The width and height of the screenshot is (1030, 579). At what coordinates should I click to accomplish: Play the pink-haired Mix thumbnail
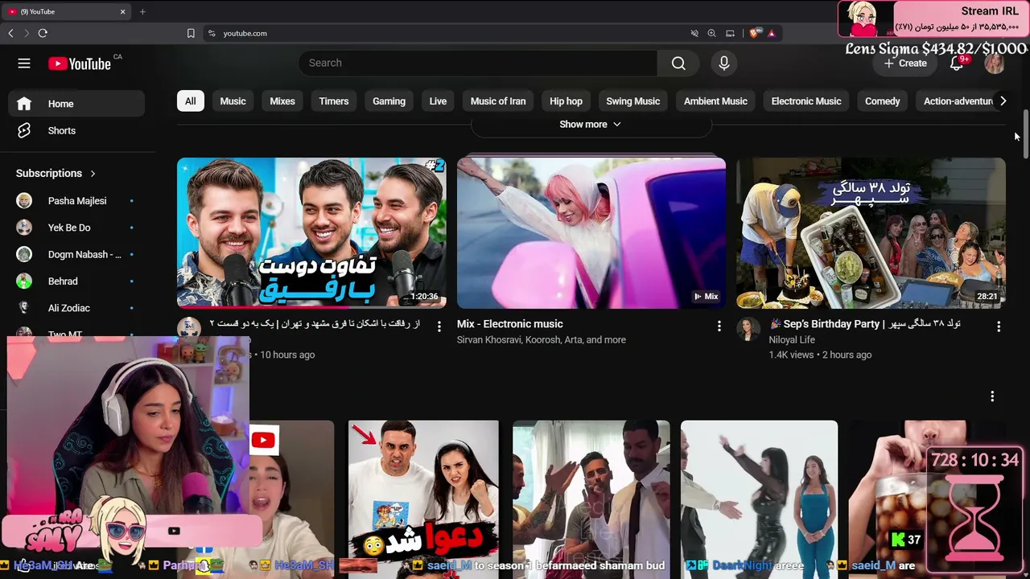(591, 233)
